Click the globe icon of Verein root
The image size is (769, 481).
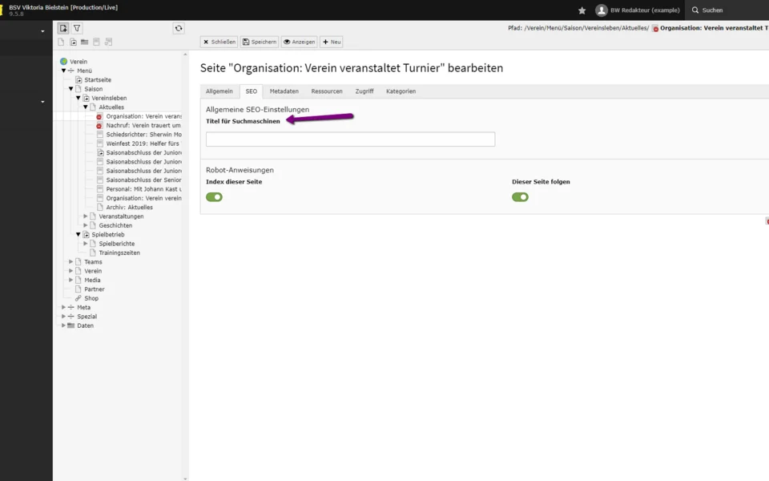coord(63,62)
